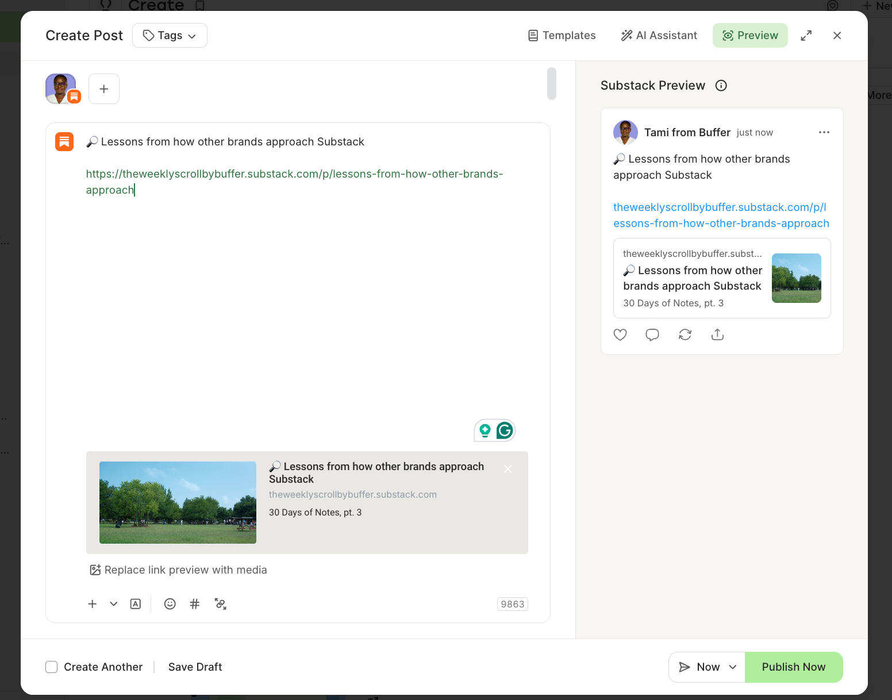The image size is (892, 700).
Task: Open the emoji picker
Action: (x=170, y=604)
